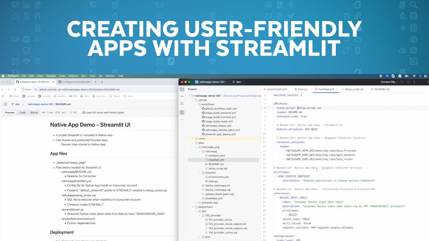The height and width of the screenshot is (241, 429).
Task: Open the Commit tool window in PyCharm sidebar
Action: coord(182,95)
